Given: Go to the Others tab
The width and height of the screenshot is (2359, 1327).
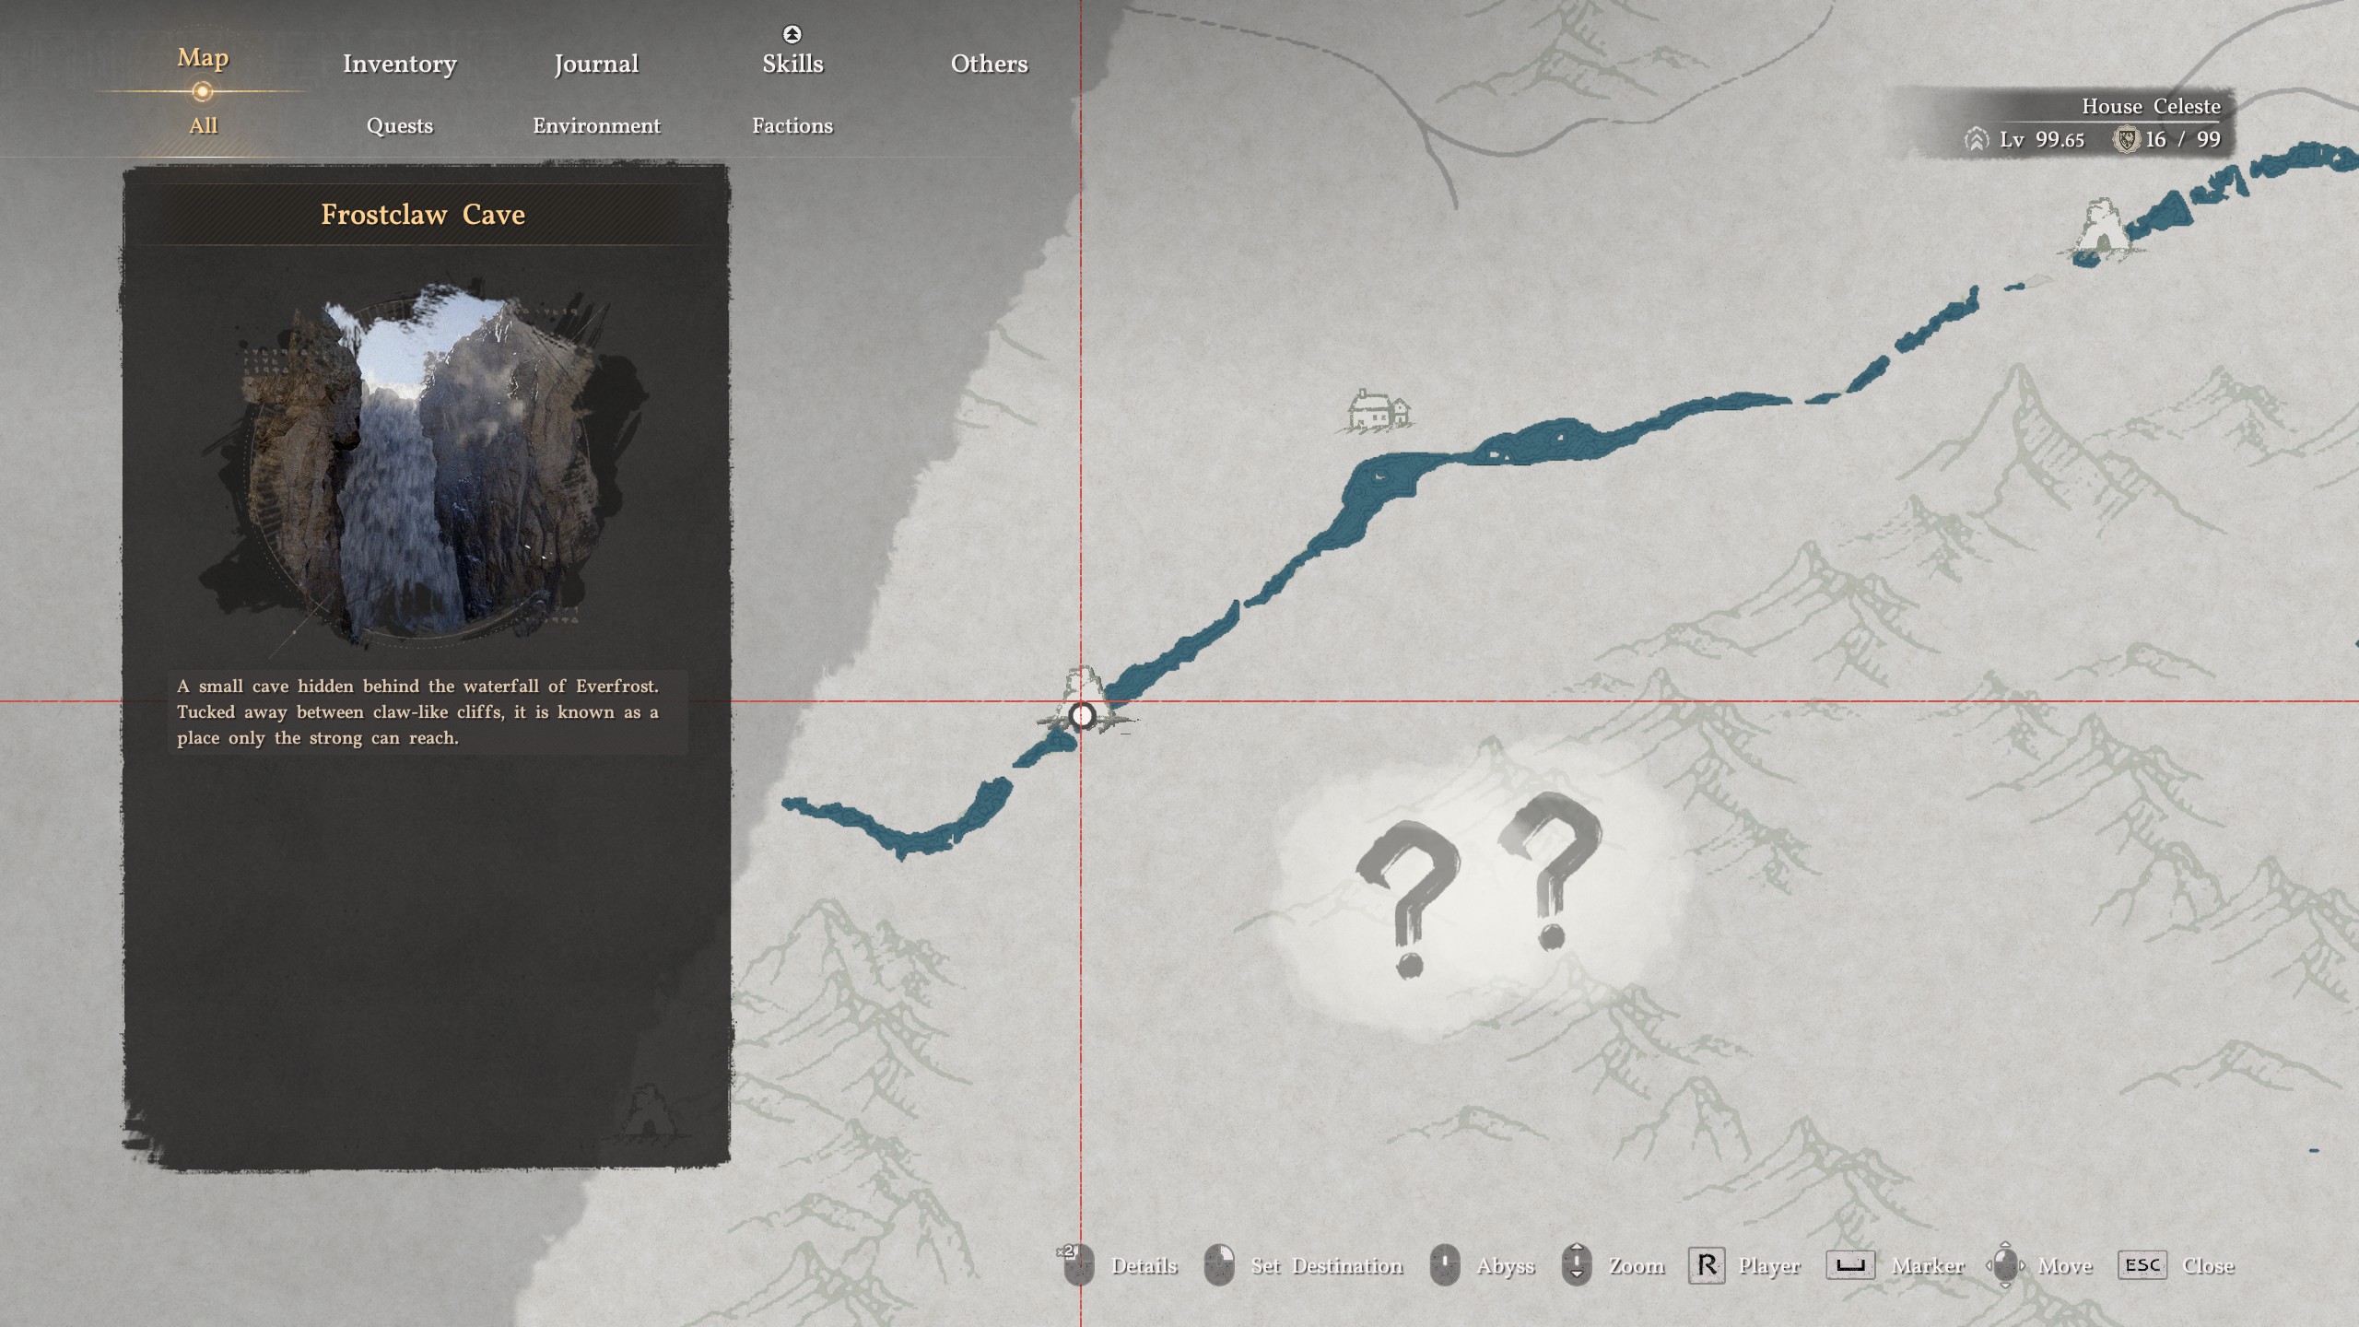Looking at the screenshot, I should coord(989,64).
